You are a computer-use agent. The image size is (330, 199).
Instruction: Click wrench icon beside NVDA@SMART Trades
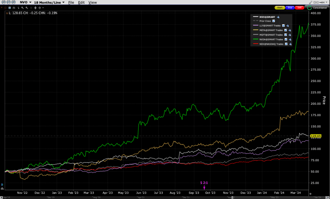click(x=290, y=39)
